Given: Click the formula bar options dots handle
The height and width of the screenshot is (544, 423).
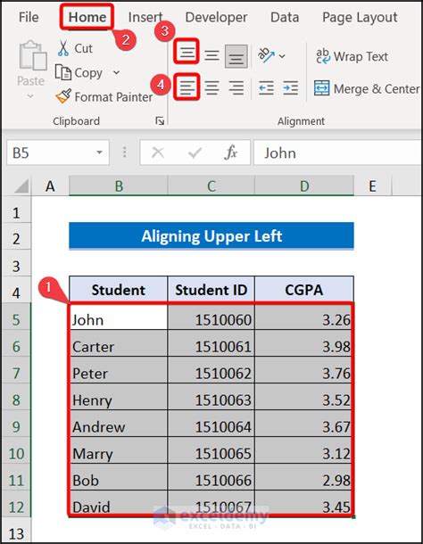Looking at the screenshot, I should click(124, 152).
